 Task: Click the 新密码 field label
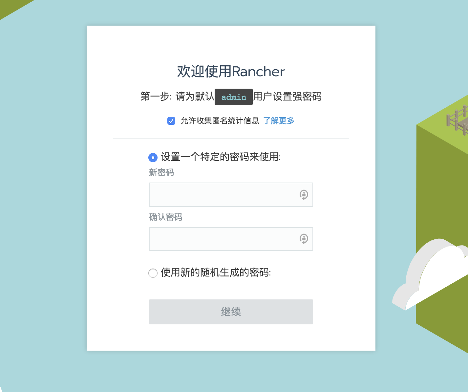[161, 172]
